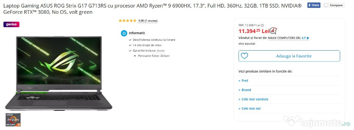
Task: Open the MAXX COMPUTERS SRL seller link
Action: [x=285, y=38]
